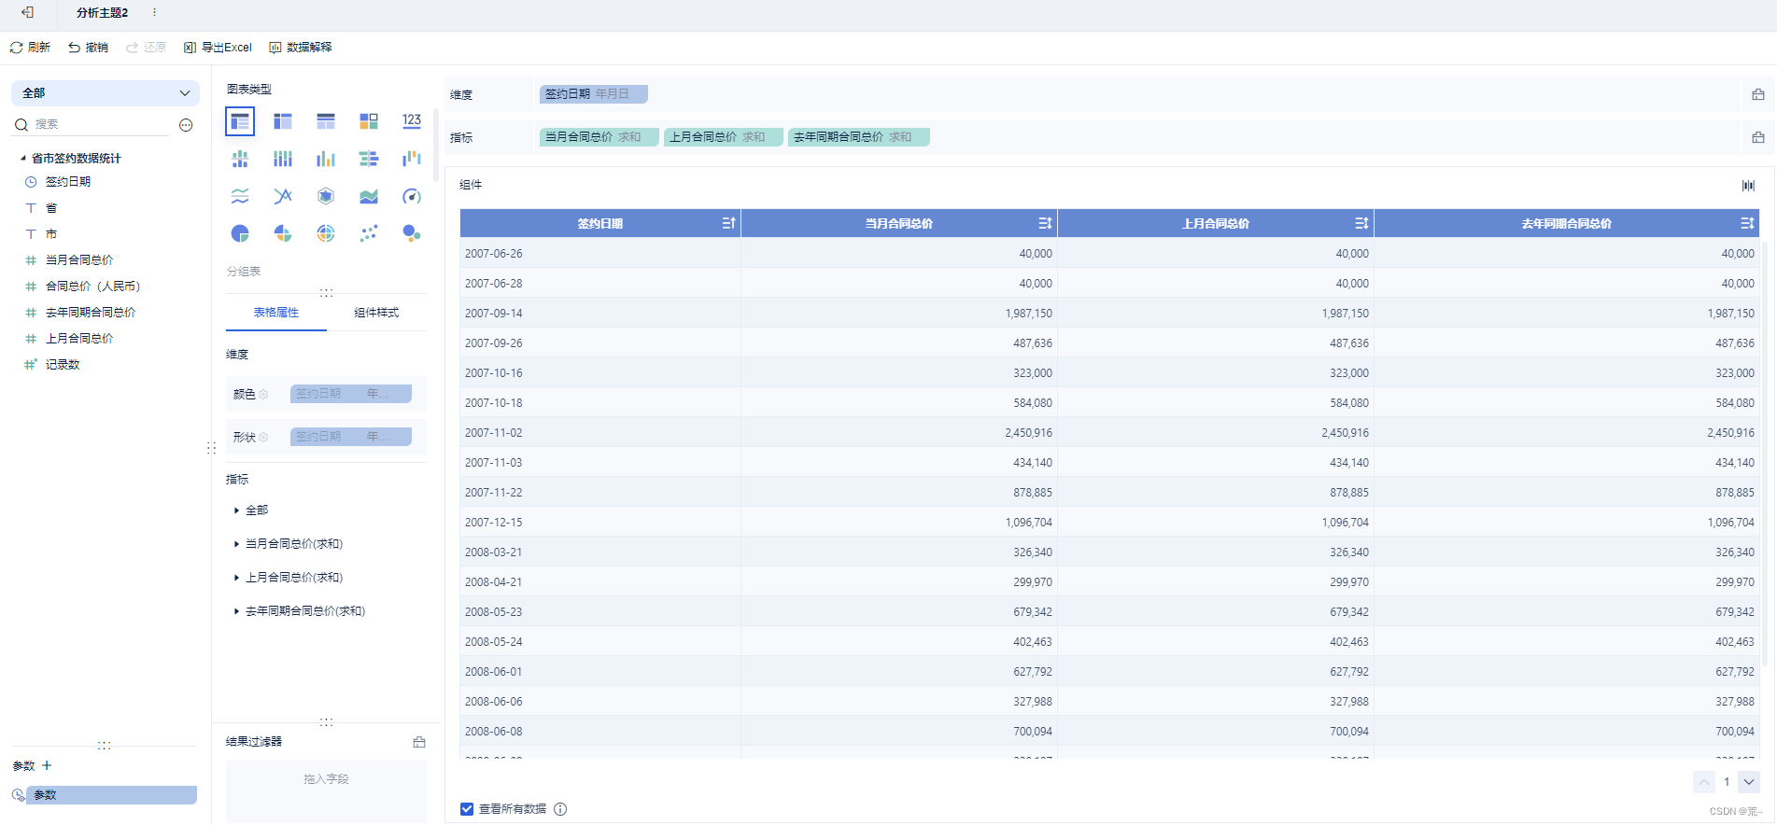This screenshot has height=825, width=1777.
Task: Select the multi-series line chart icon
Action: [x=283, y=196]
